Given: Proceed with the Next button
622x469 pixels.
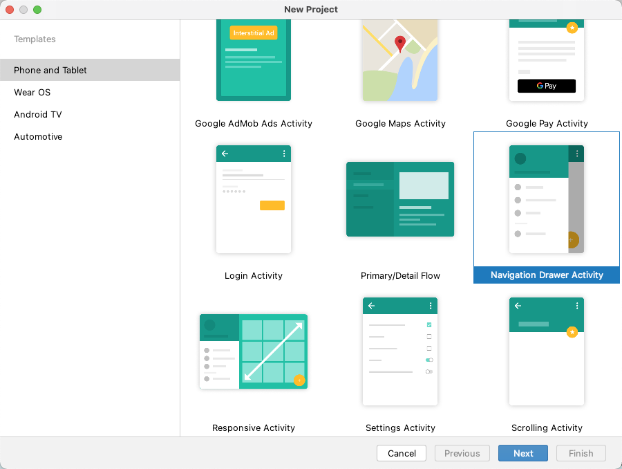Looking at the screenshot, I should pyautogui.click(x=523, y=453).
